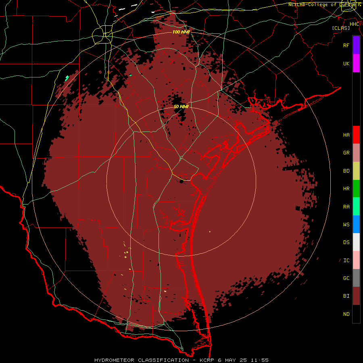Click the blue WS legend swatch
Screen dimensions: 363x363
356,224
